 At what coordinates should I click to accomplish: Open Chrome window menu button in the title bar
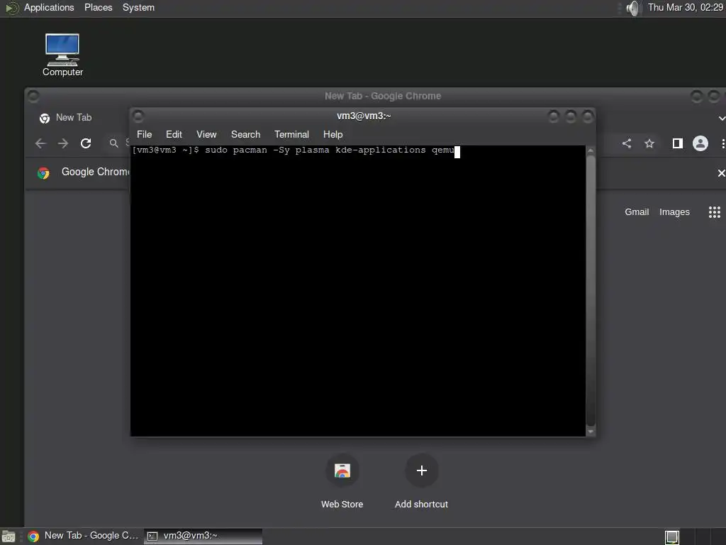pos(33,96)
